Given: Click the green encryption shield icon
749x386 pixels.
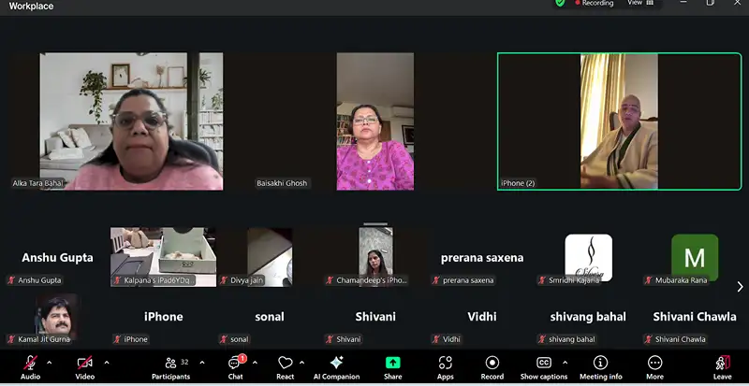Looking at the screenshot, I should [x=560, y=4].
